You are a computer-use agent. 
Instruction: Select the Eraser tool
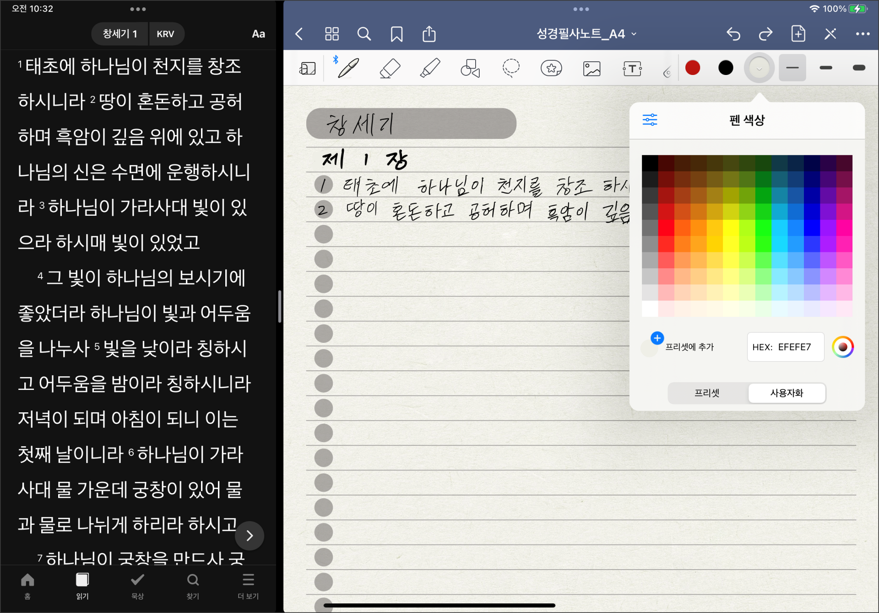pos(390,69)
